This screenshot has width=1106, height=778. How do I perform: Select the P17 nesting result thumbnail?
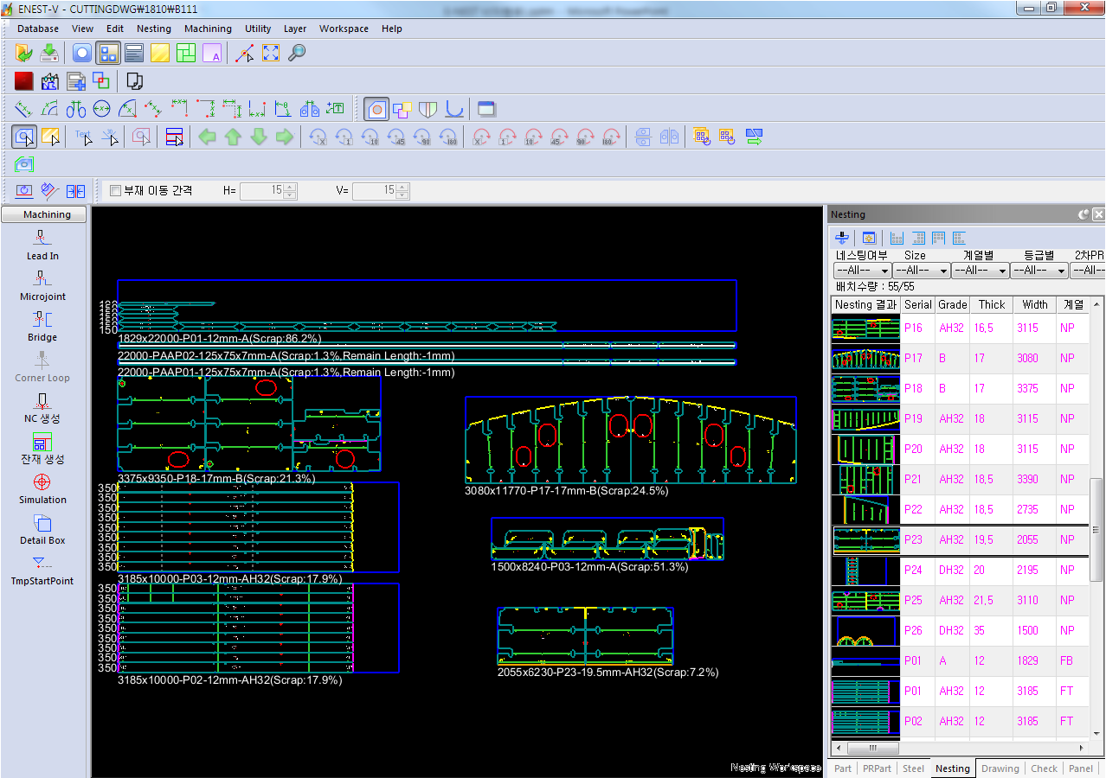coord(866,358)
